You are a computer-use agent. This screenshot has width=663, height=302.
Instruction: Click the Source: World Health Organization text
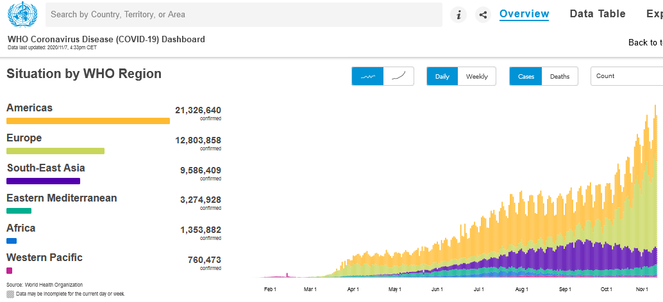coord(44,285)
